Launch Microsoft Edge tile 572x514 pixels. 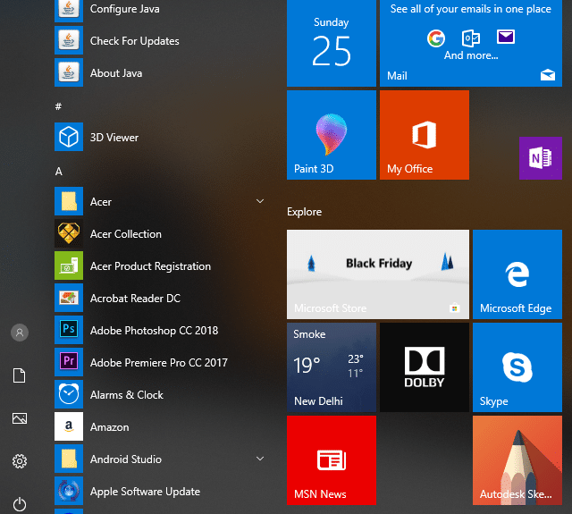pyautogui.click(x=517, y=274)
